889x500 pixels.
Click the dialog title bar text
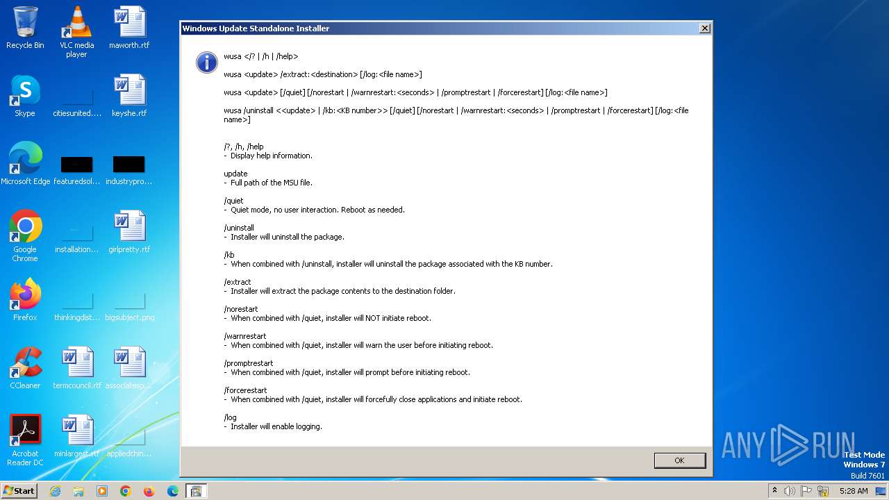[256, 28]
